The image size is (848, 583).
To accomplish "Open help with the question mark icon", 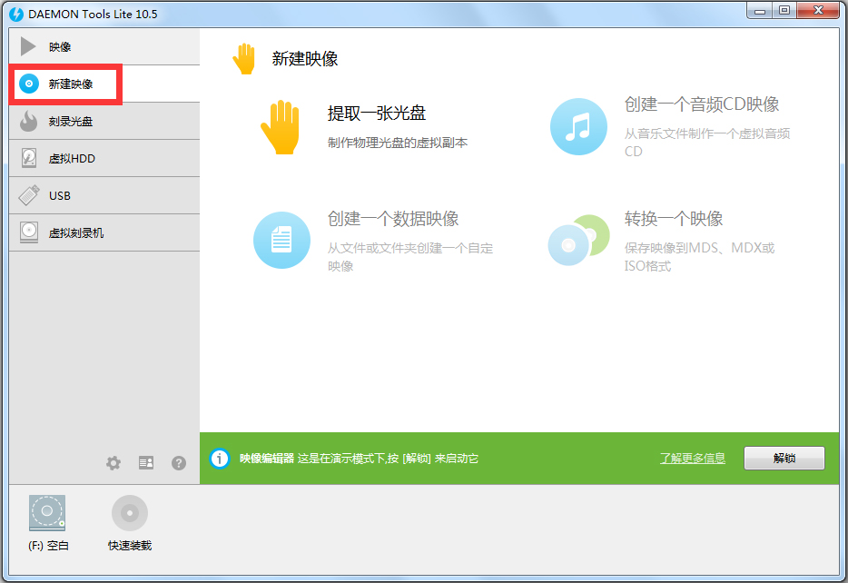I will pos(179,463).
